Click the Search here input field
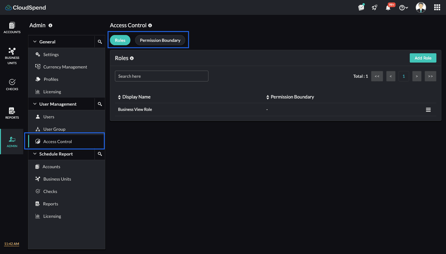 click(x=161, y=76)
